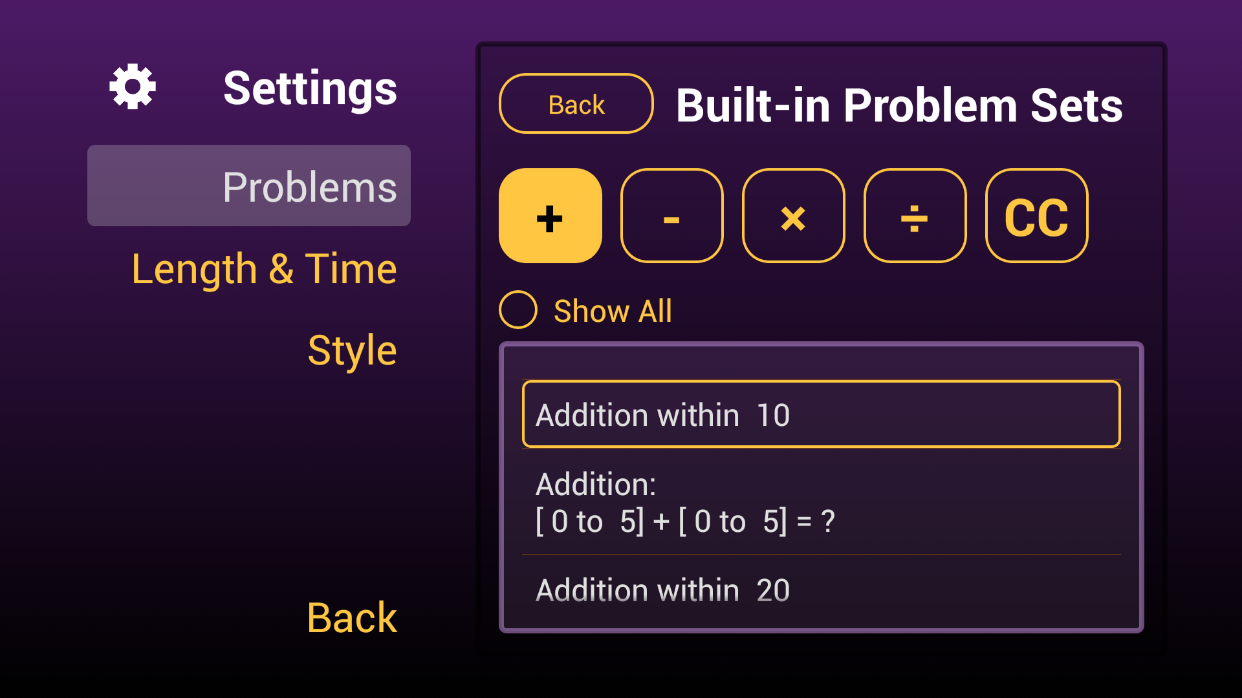Click the Settings gear icon
This screenshot has height=698, width=1242.
132,86
